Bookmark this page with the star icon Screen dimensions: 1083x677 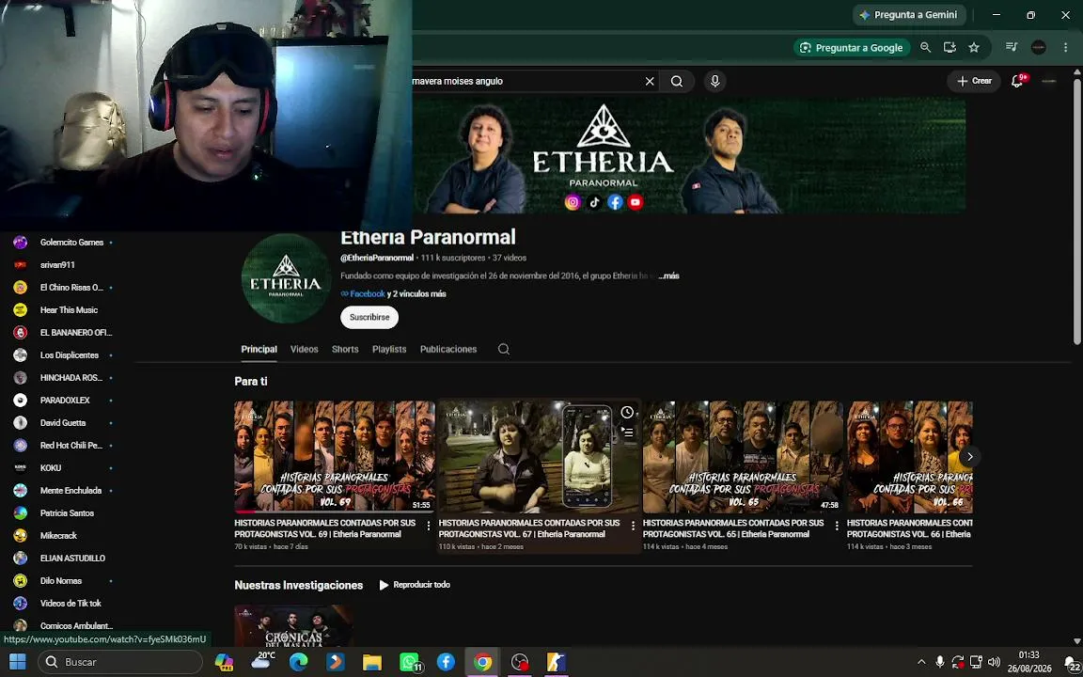[x=974, y=48]
